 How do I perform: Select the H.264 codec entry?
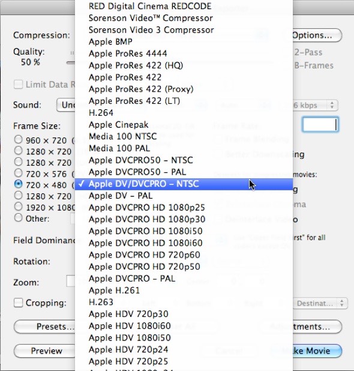184,113
